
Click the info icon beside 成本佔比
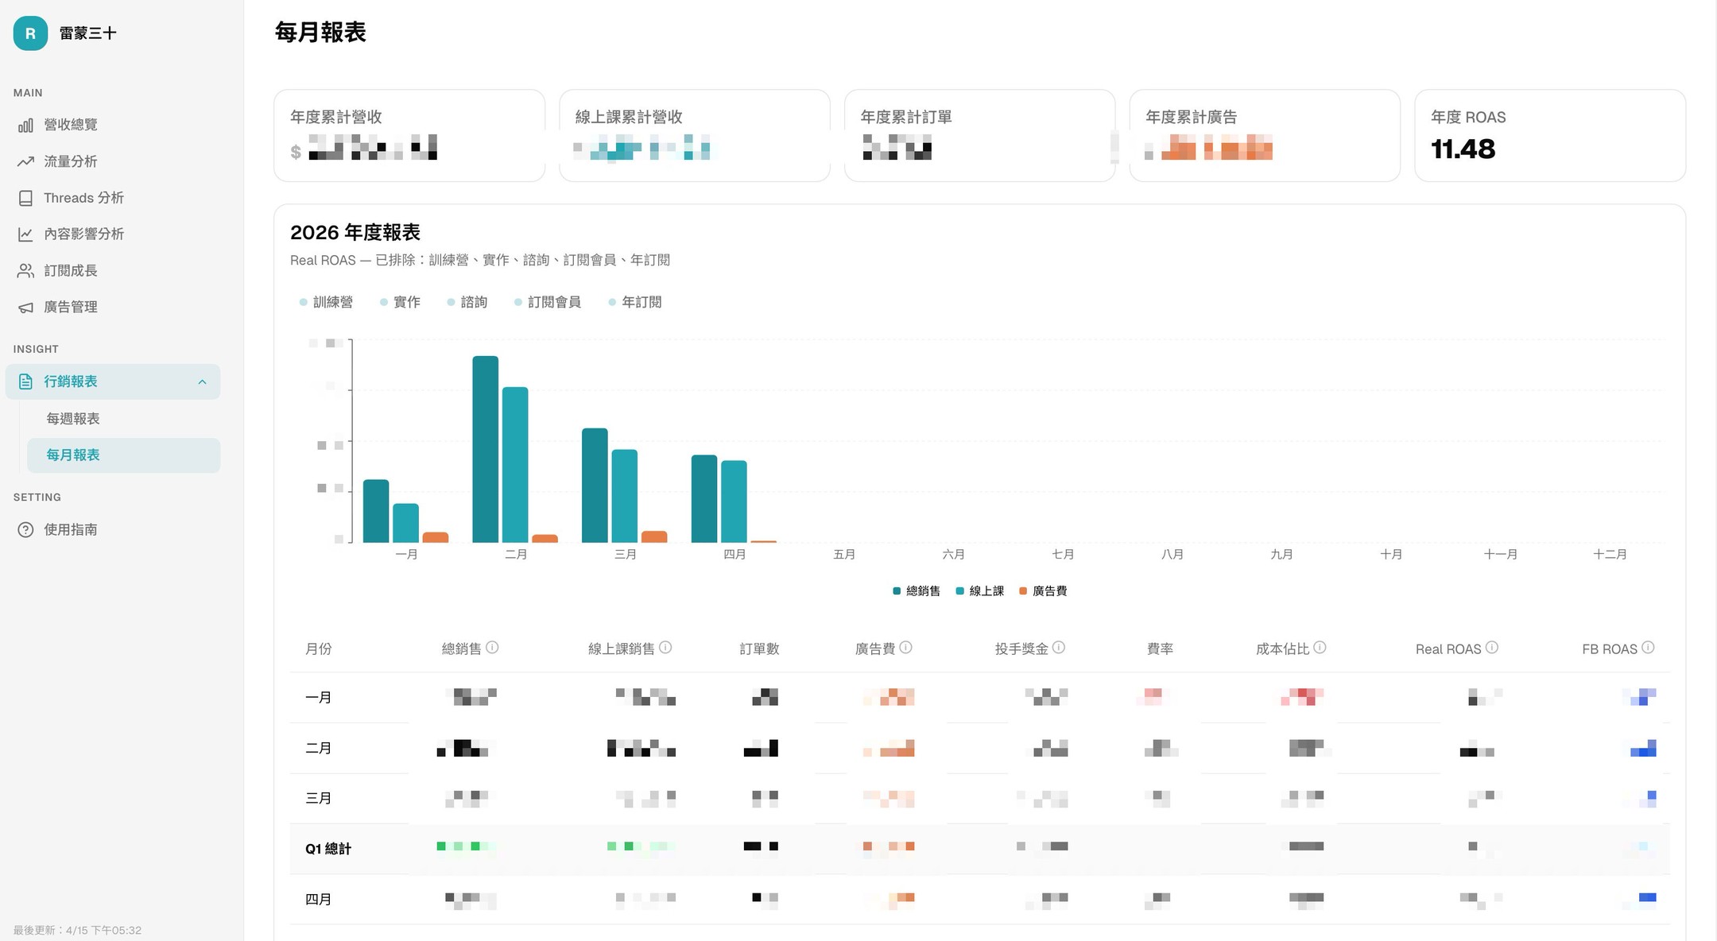[x=1320, y=648]
